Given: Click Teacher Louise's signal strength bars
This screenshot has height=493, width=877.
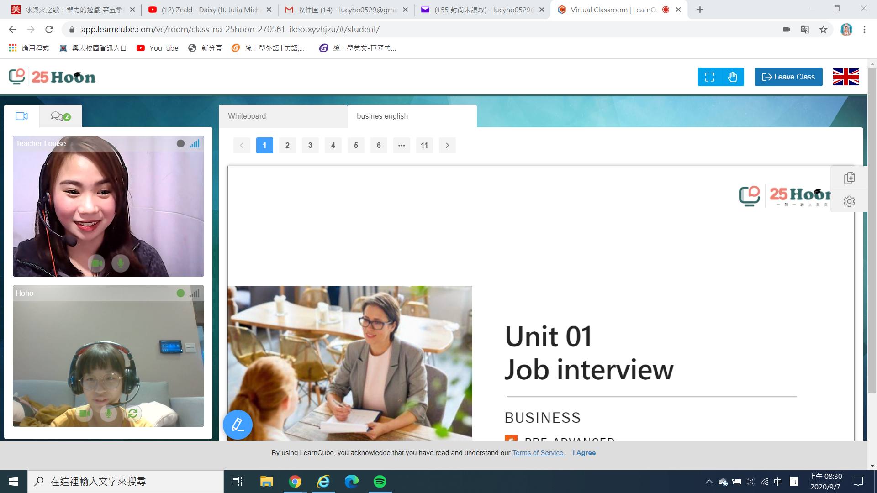Looking at the screenshot, I should pos(195,143).
